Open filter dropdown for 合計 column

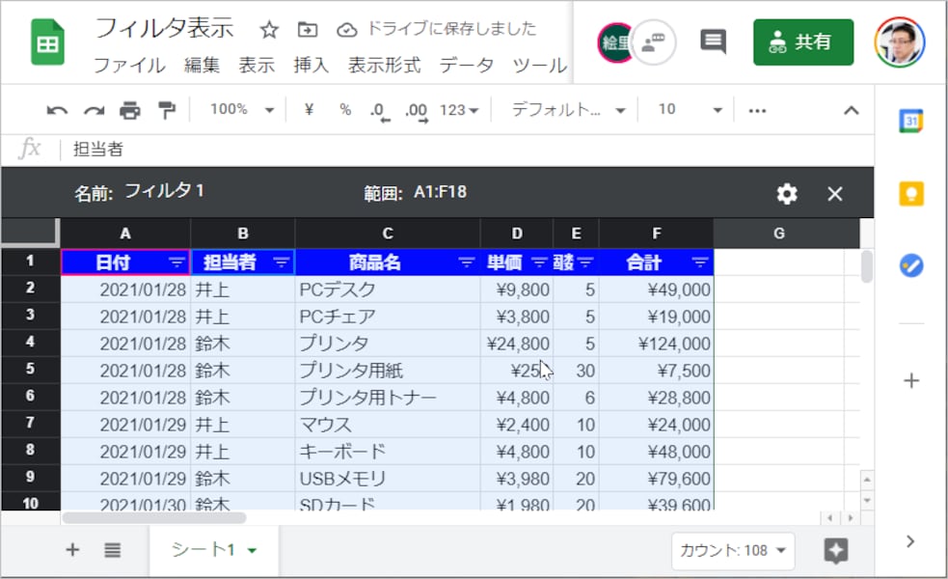(699, 262)
